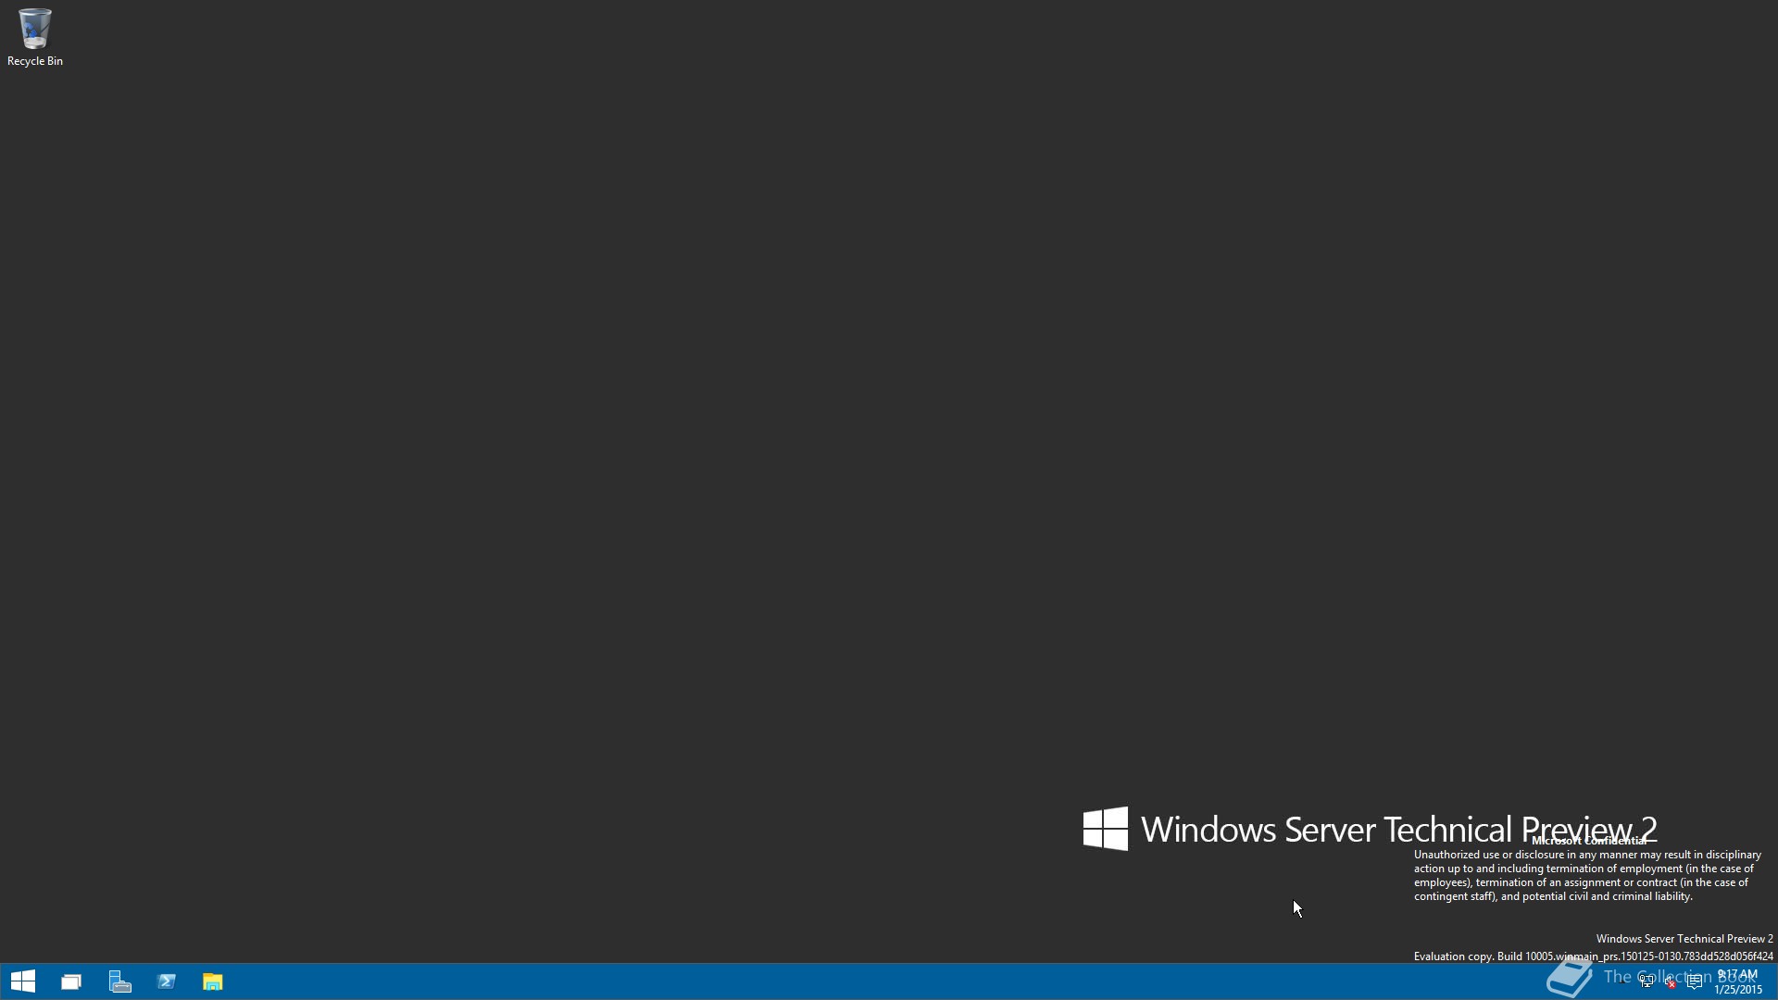This screenshot has height=1000, width=1778.
Task: Click the Show desktop strip on the taskbar
Action: pyautogui.click(x=1774, y=981)
